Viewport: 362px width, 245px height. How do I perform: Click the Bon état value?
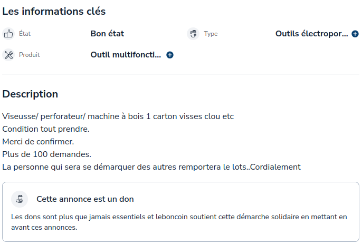tap(107, 34)
